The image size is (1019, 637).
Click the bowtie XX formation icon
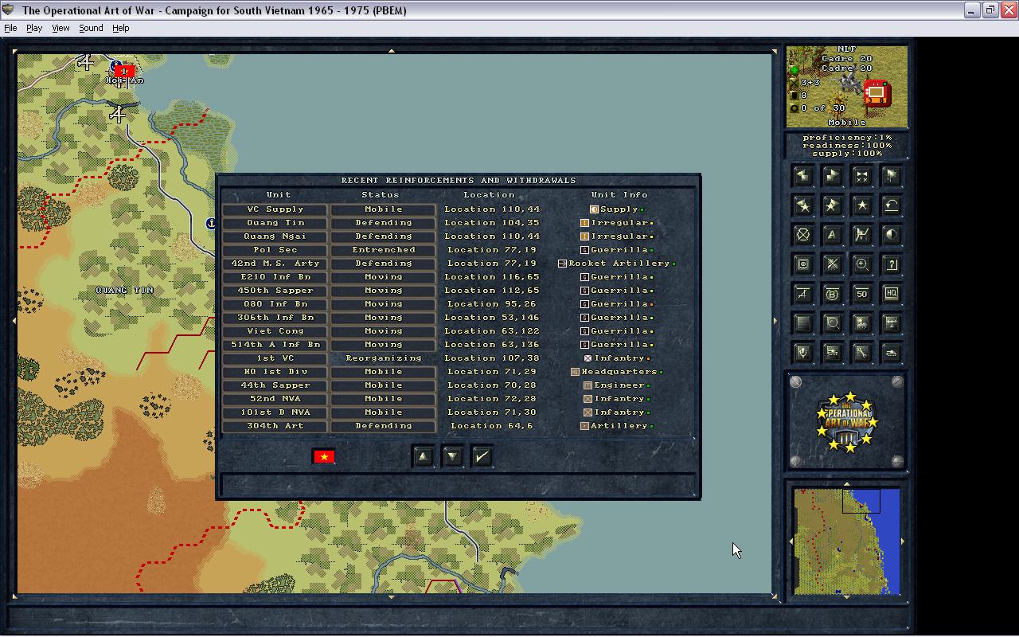[x=861, y=176]
